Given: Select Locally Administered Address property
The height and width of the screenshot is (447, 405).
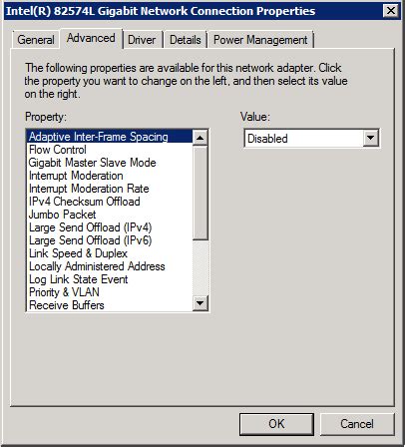Looking at the screenshot, I should (x=109, y=266).
